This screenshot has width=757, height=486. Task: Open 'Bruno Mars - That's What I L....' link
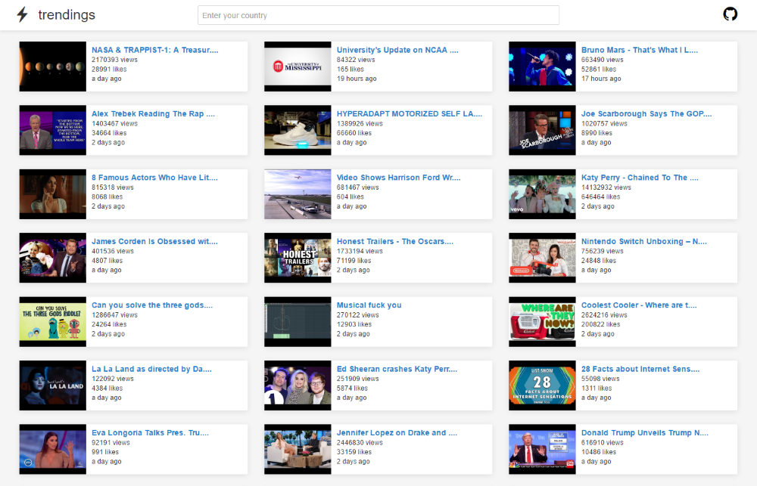639,50
